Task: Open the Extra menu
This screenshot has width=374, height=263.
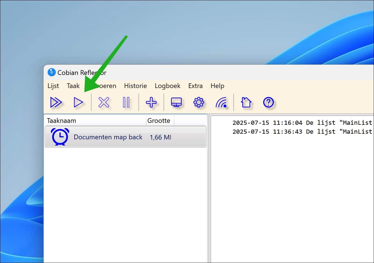Action: tap(195, 86)
